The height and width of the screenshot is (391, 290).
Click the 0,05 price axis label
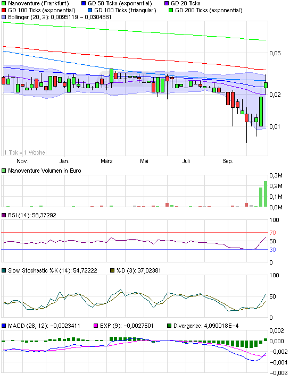[275, 53]
